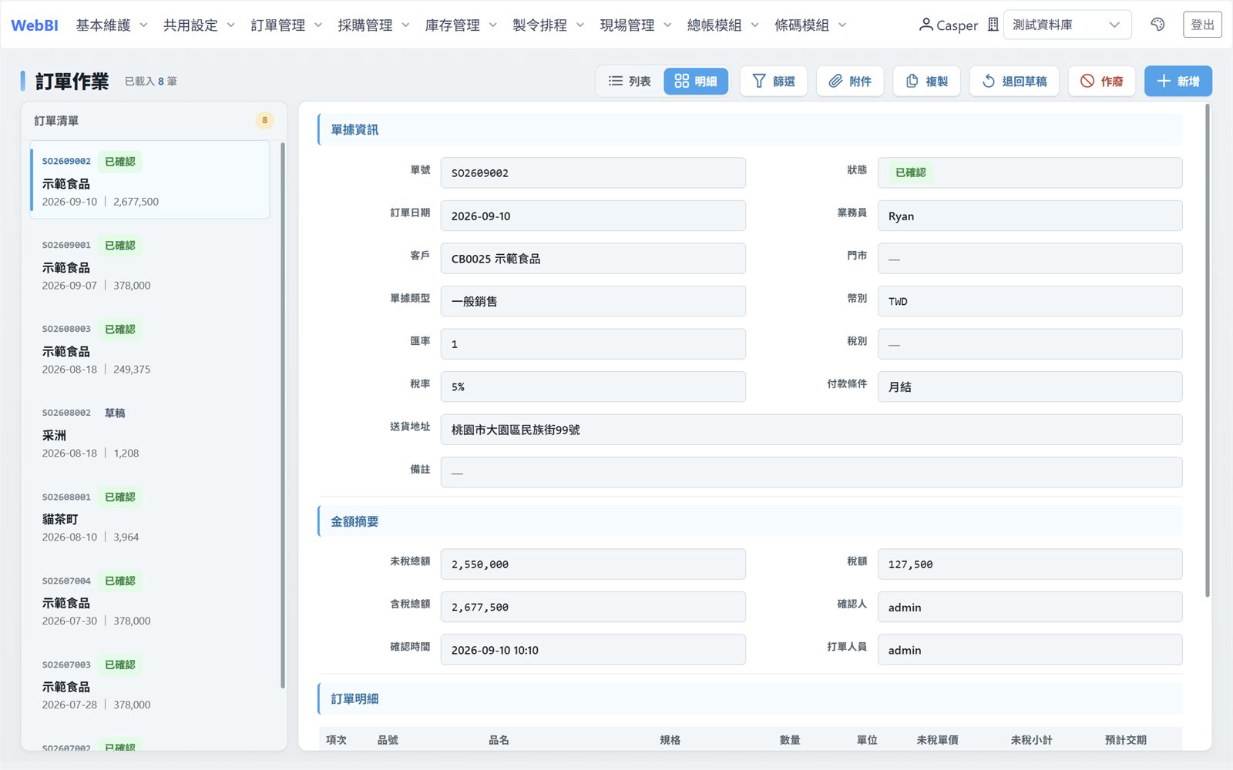Click the 門市 store field
1233x770 pixels.
(x=1030, y=259)
